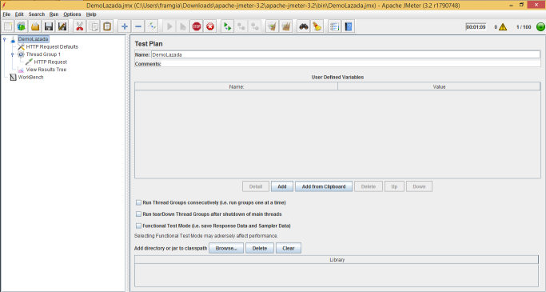Open the Help menu
The width and height of the screenshot is (546, 292).
[91, 14]
